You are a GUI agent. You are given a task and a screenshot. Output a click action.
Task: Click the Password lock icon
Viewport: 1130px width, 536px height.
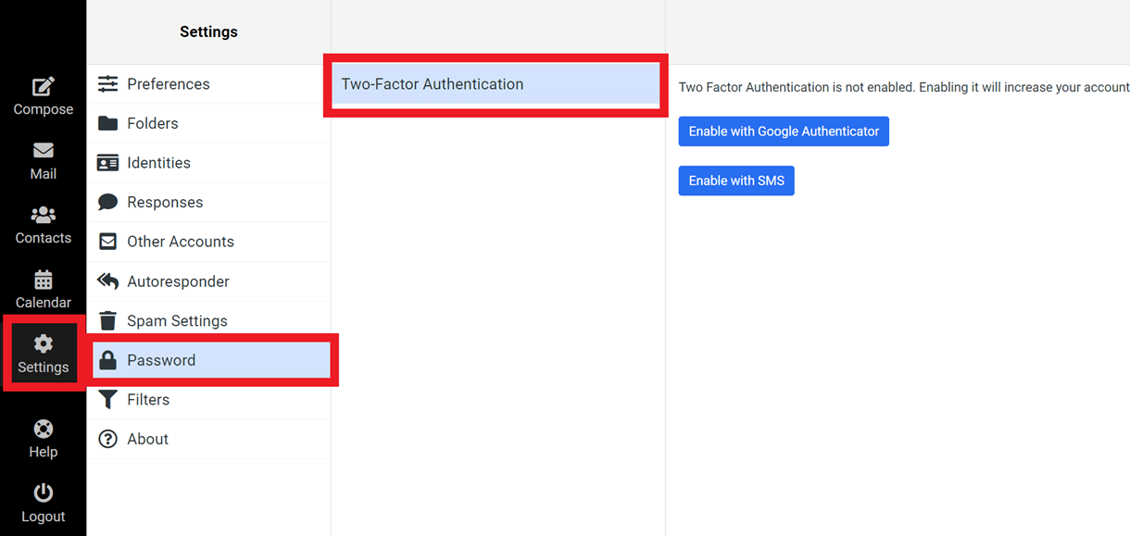click(108, 360)
